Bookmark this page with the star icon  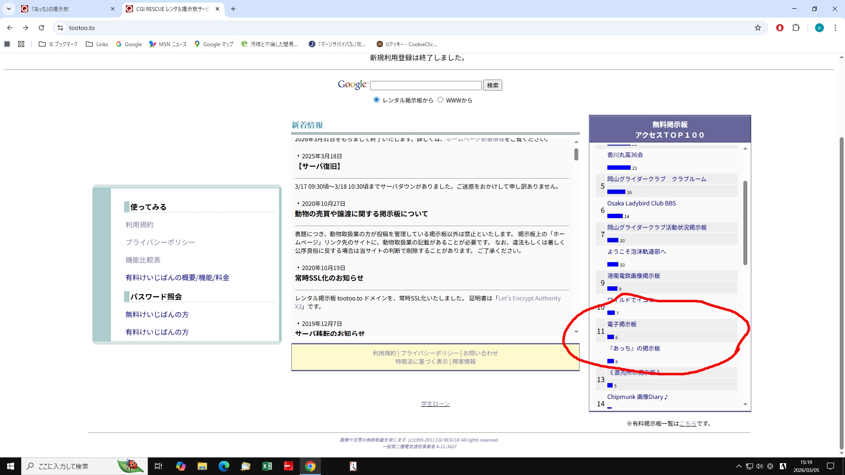pyautogui.click(x=757, y=28)
